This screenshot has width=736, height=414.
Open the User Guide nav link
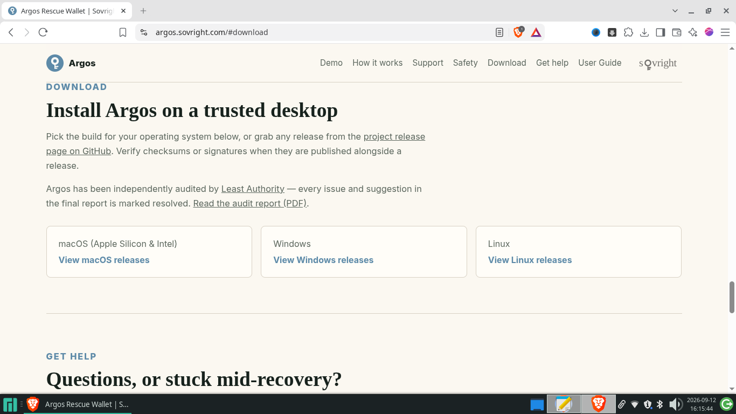(600, 63)
